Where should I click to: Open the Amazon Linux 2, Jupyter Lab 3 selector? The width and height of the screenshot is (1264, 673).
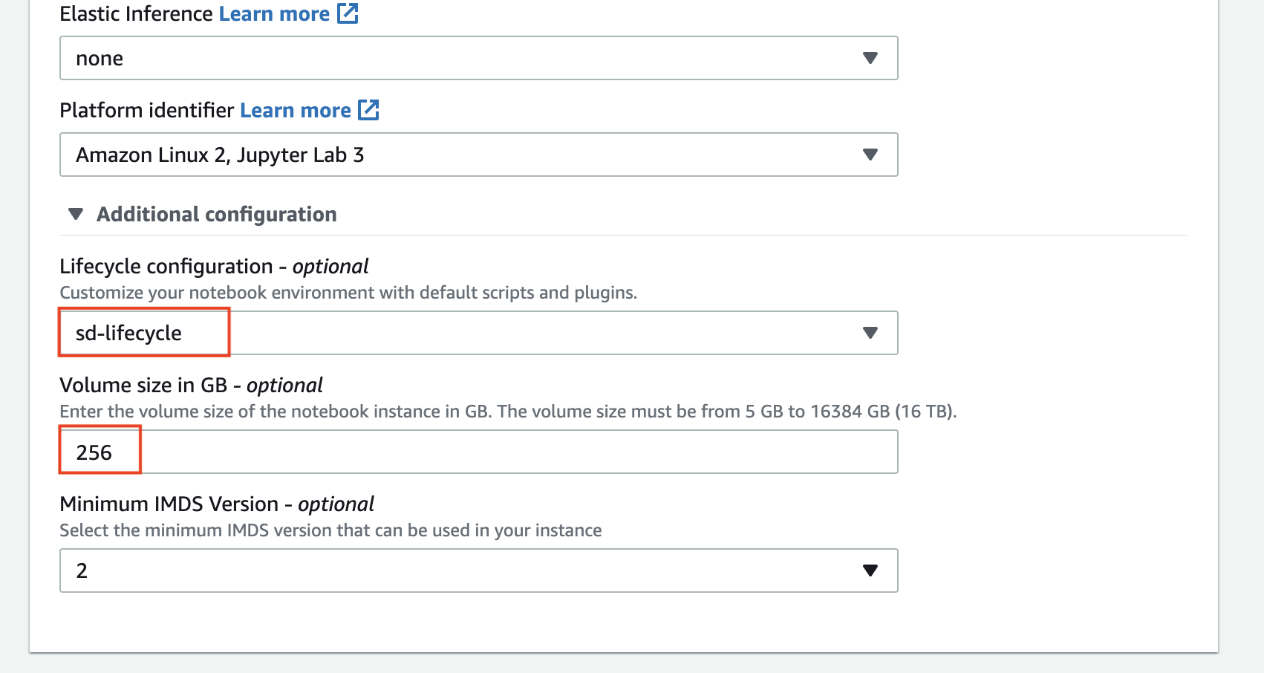(478, 155)
